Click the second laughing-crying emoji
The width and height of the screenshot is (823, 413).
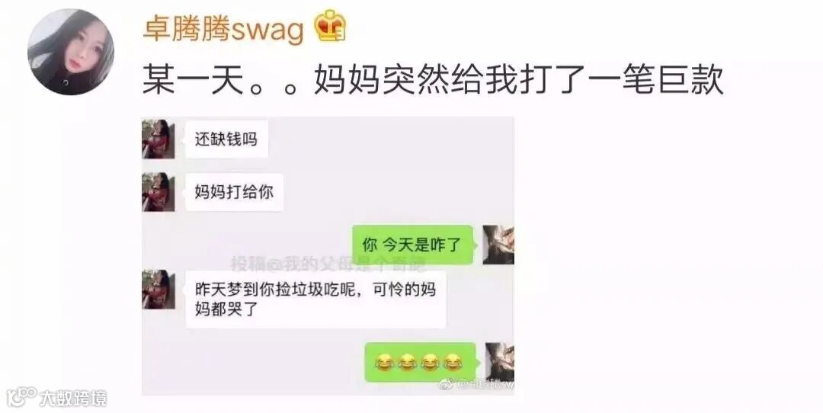pos(407,362)
